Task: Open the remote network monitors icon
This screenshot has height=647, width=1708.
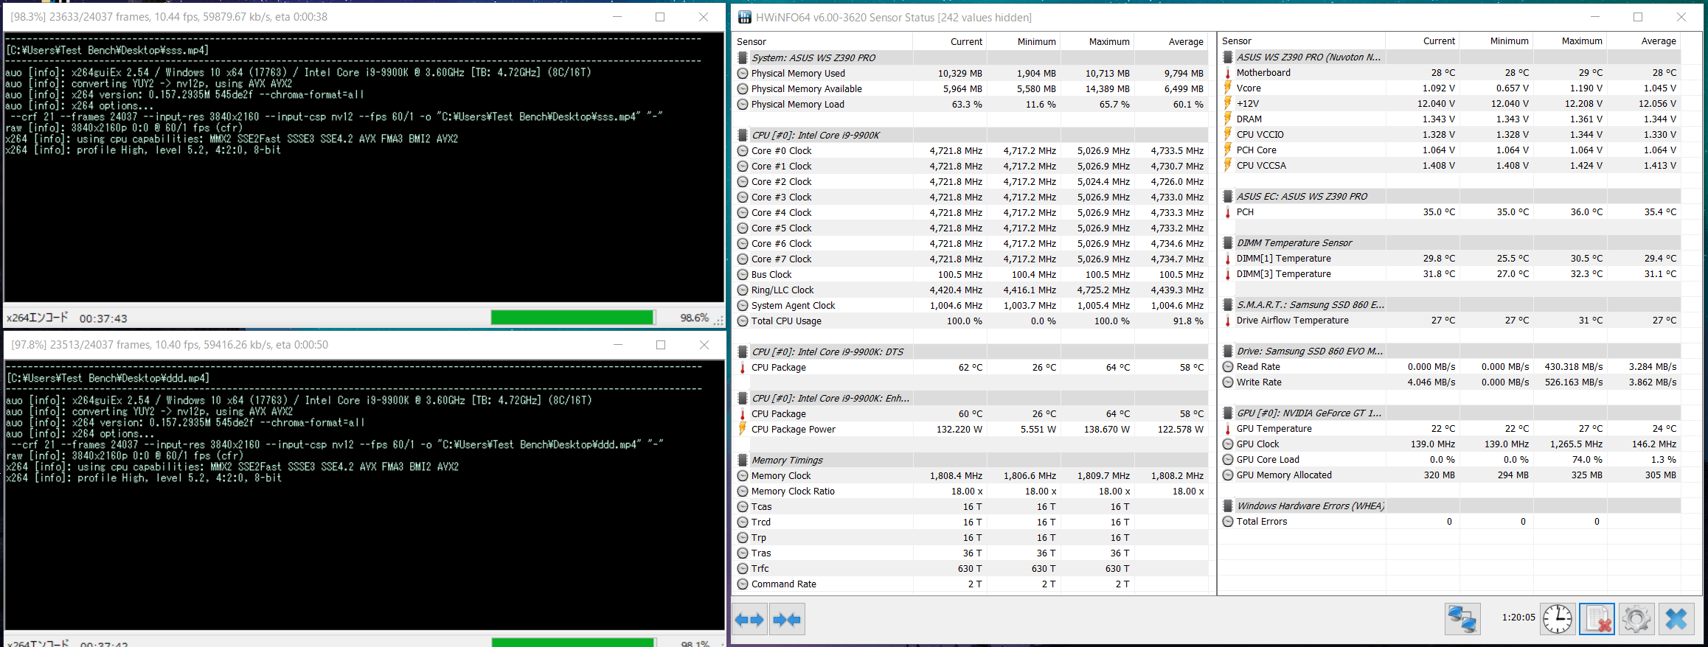Action: click(x=1462, y=619)
